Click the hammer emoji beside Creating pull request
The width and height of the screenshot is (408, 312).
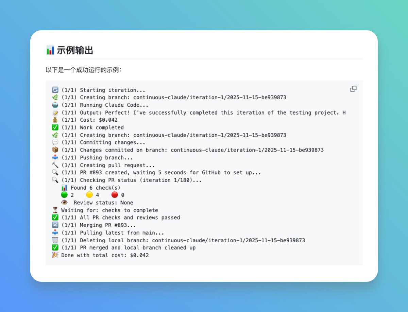pyautogui.click(x=55, y=165)
